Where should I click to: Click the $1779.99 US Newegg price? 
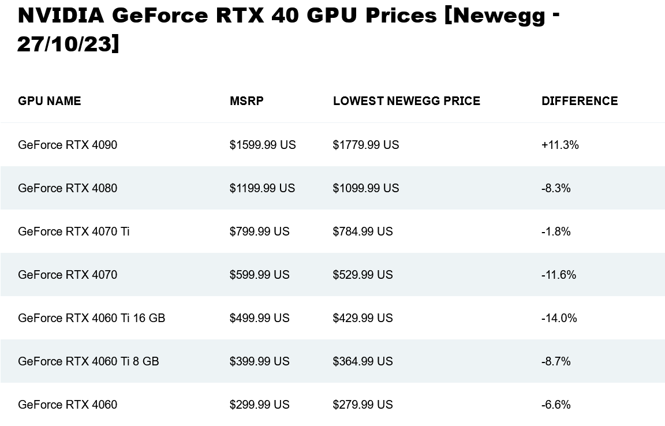click(366, 145)
